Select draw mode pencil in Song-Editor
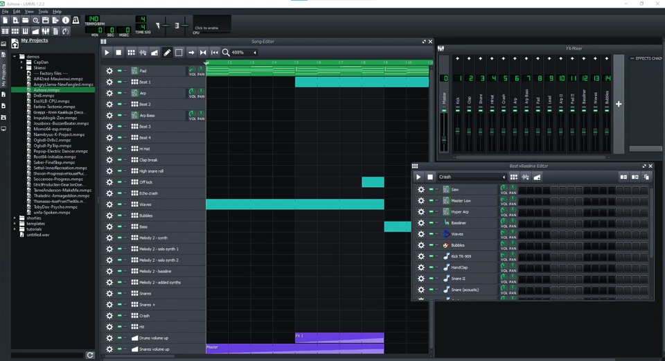665x361 pixels. click(167, 53)
